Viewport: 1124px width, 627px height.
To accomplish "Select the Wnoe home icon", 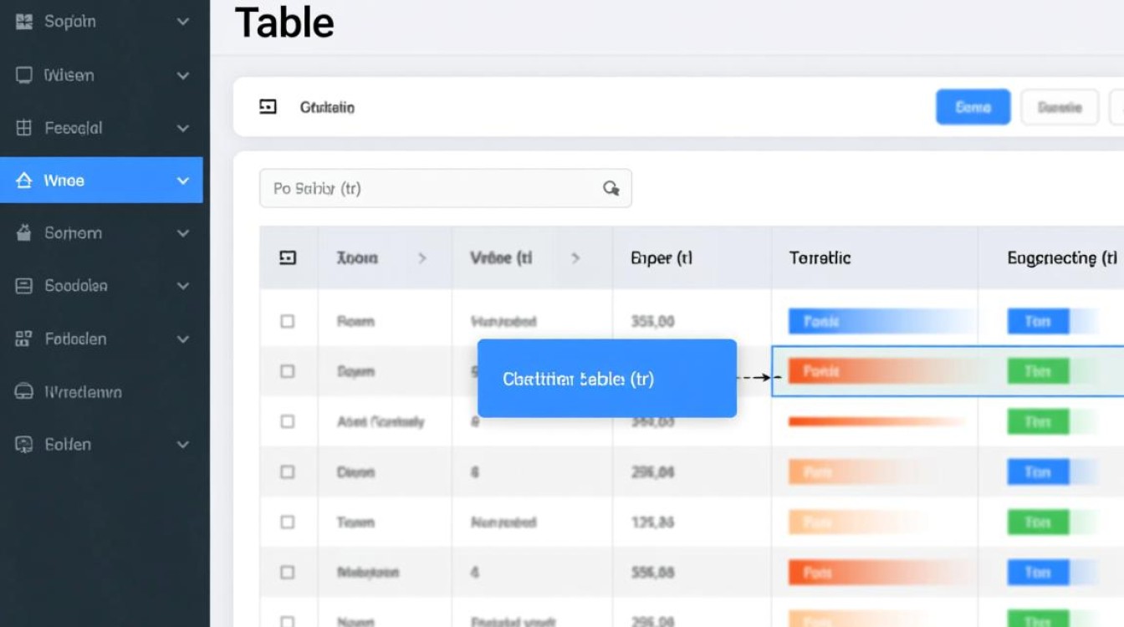I will (x=23, y=180).
